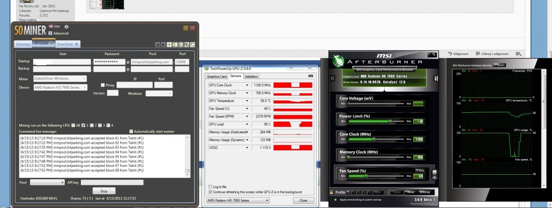Click the Core Clock slider handle in Afterburner
The height and width of the screenshot is (208, 552).
(374, 140)
